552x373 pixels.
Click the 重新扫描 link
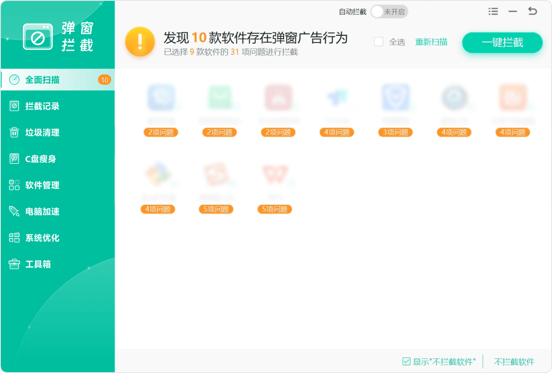point(431,42)
